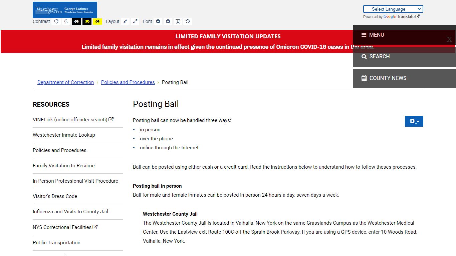Open NYS Correctional Facilities link
This screenshot has width=456, height=256.
click(65, 227)
